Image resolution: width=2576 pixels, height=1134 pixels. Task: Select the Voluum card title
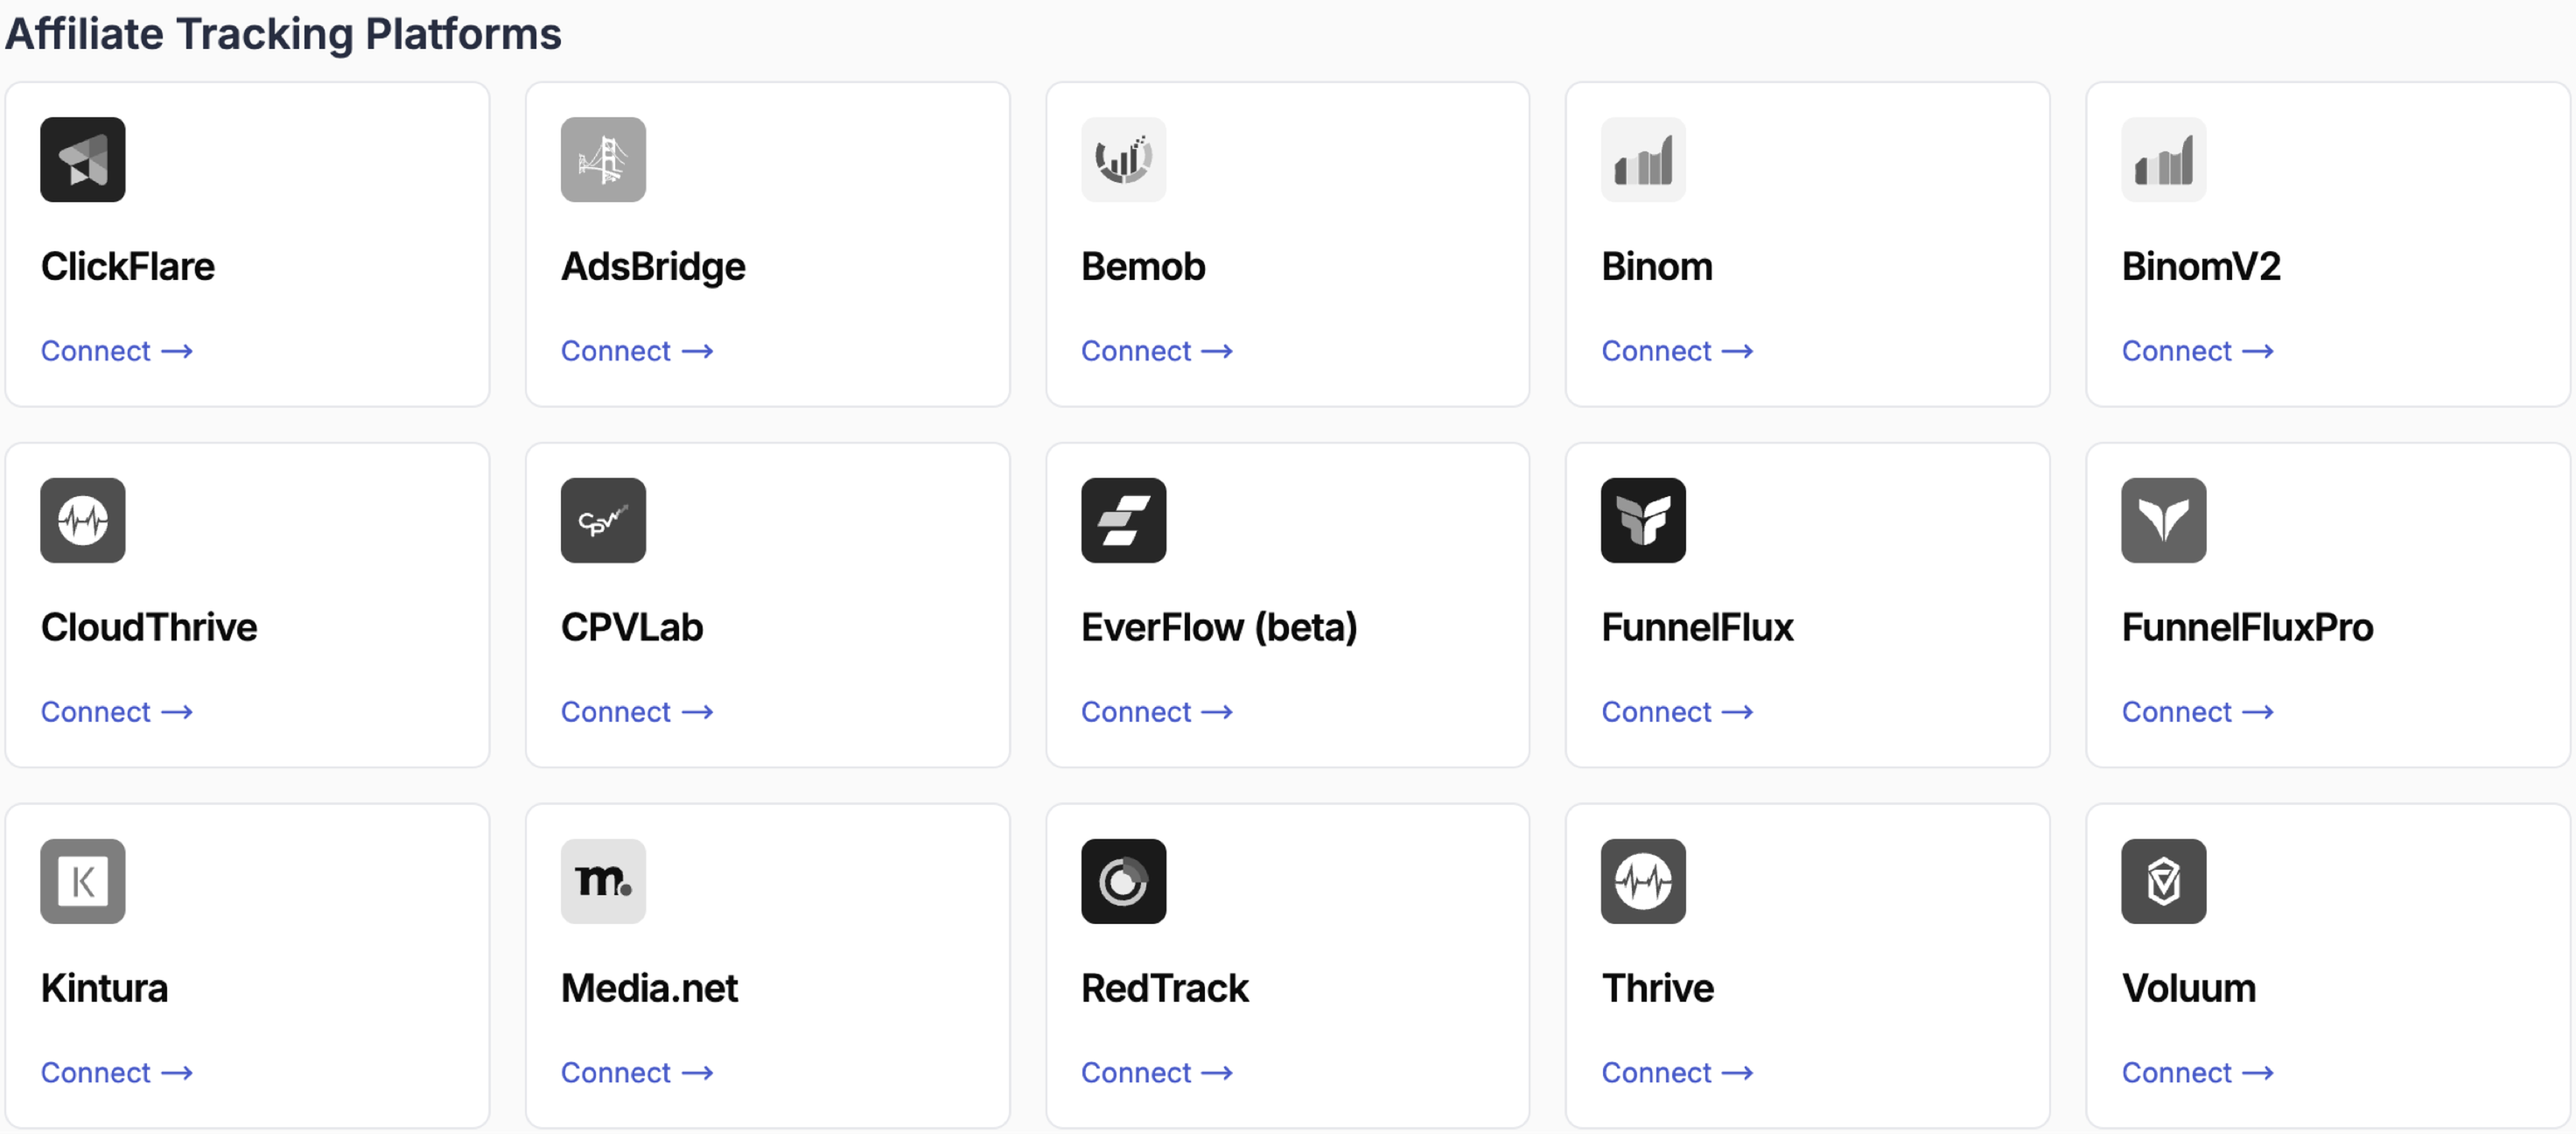coord(2188,988)
